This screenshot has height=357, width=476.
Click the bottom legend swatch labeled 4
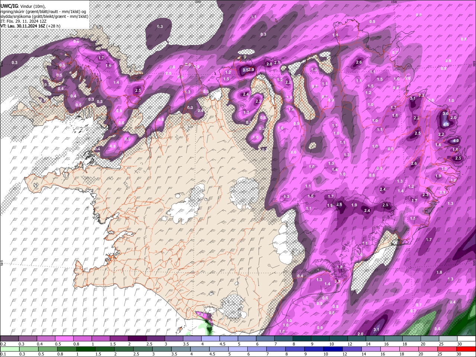coord(200,349)
